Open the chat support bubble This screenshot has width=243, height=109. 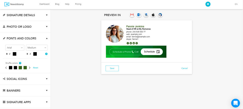pos(235,103)
